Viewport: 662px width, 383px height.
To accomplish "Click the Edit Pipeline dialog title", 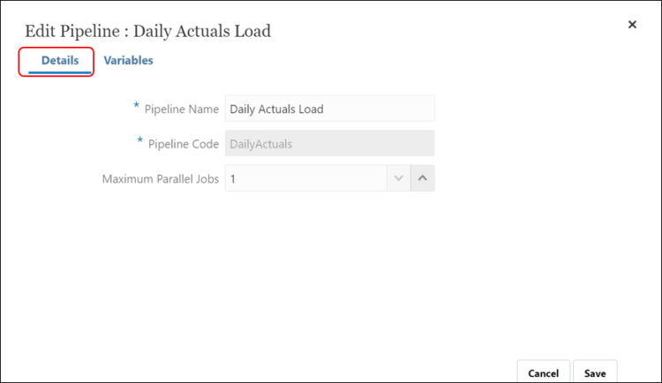I will pyautogui.click(x=147, y=32).
